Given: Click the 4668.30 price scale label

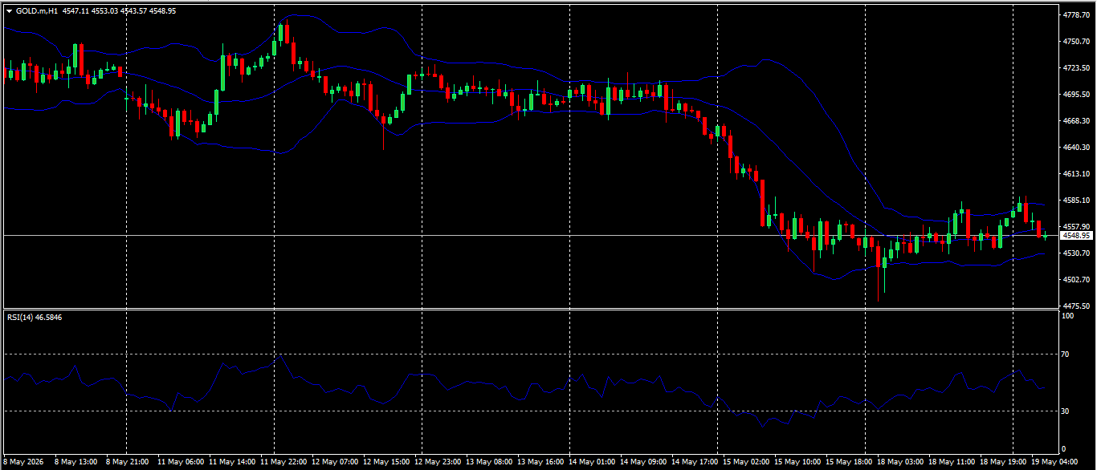Looking at the screenshot, I should 1075,121.
